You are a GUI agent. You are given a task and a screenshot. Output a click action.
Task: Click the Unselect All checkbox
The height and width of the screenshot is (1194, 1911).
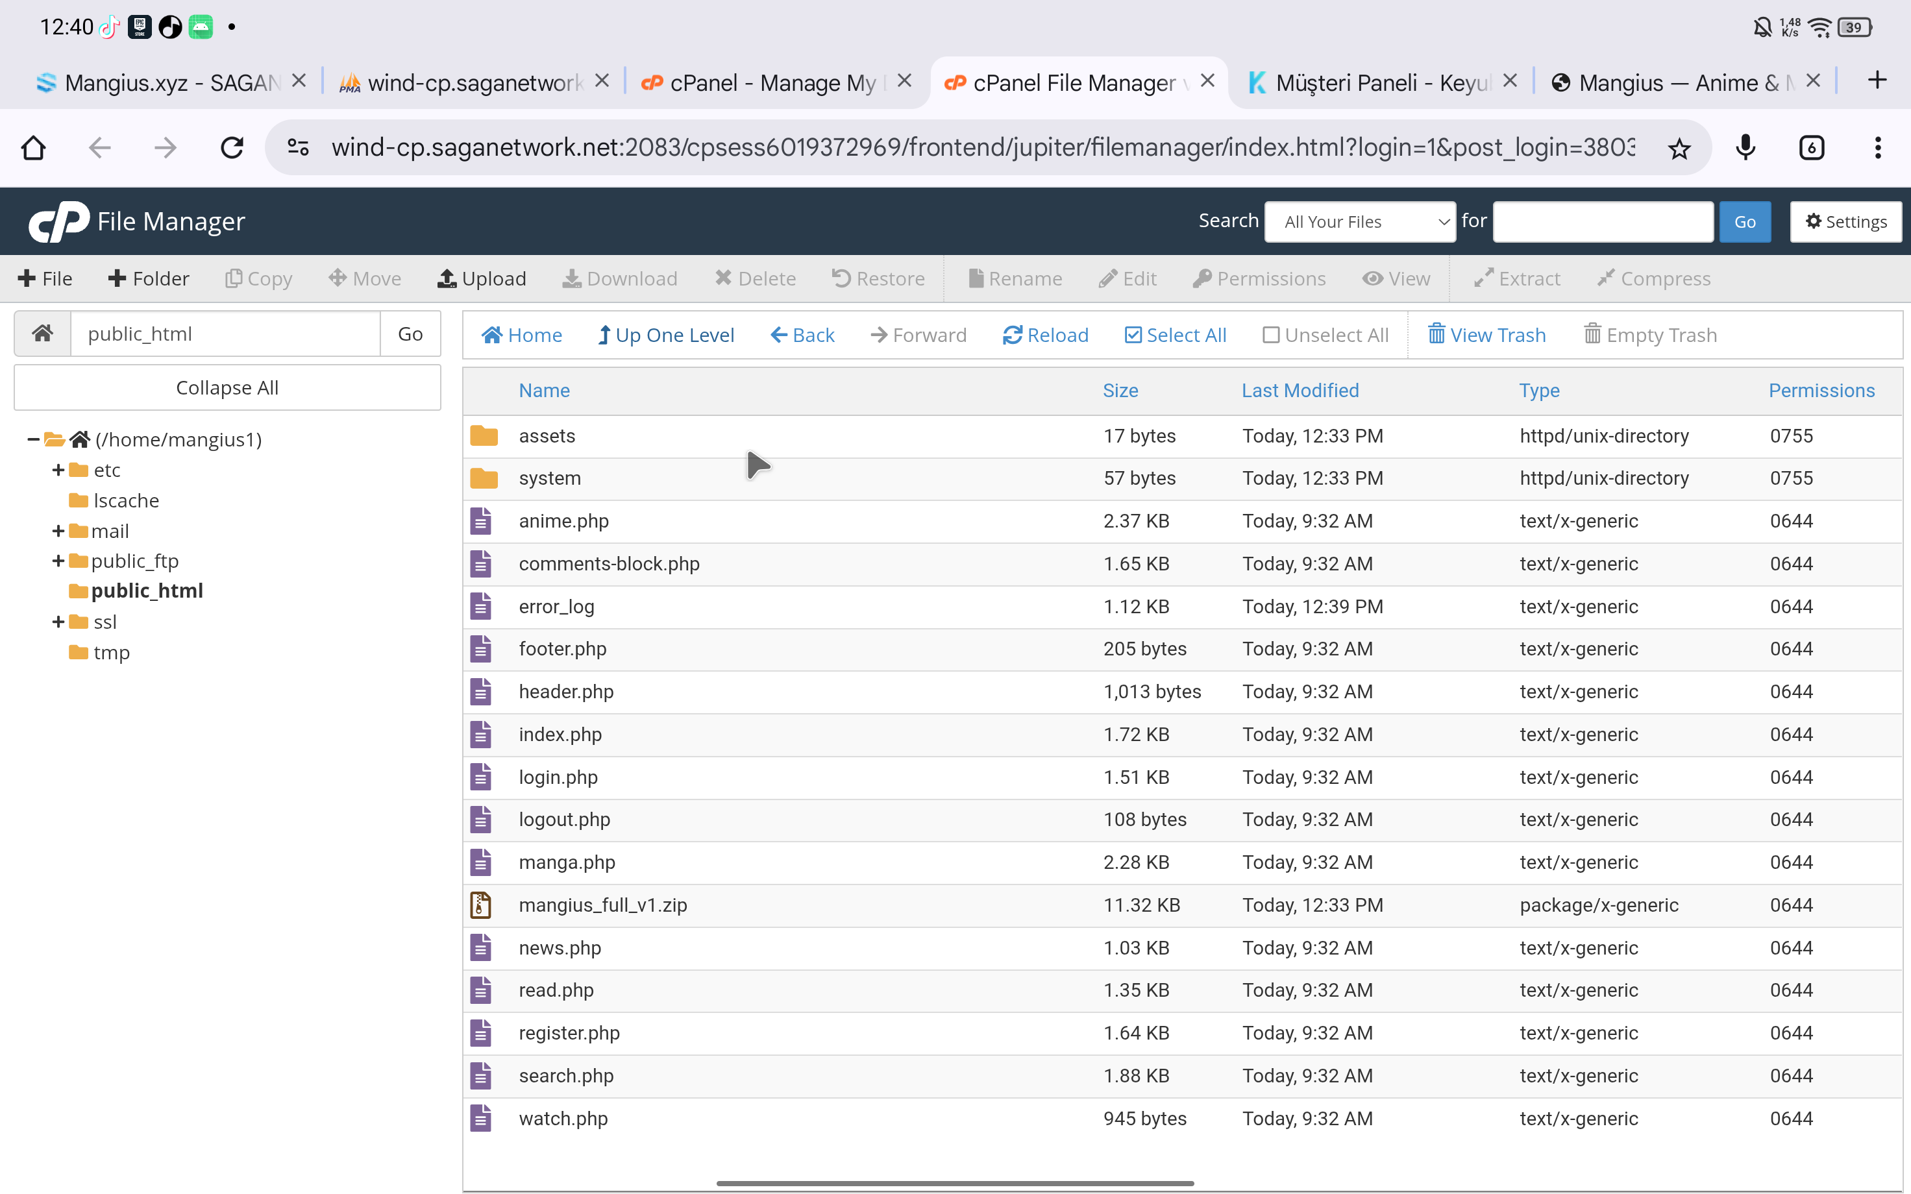tap(1270, 335)
